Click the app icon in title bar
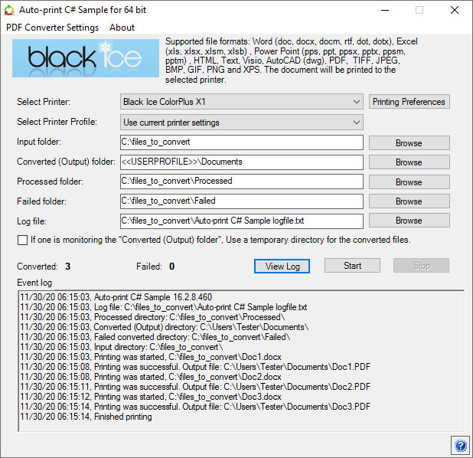The width and height of the screenshot is (473, 458). [x=10, y=10]
